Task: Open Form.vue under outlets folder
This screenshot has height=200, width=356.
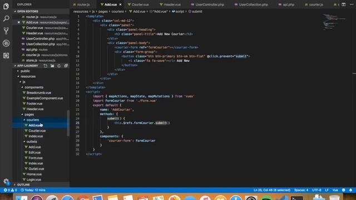Action: [36, 158]
